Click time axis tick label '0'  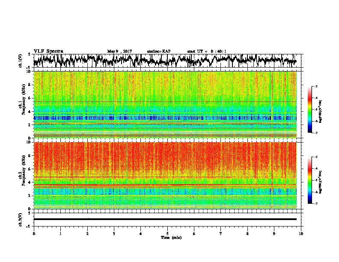(34, 234)
